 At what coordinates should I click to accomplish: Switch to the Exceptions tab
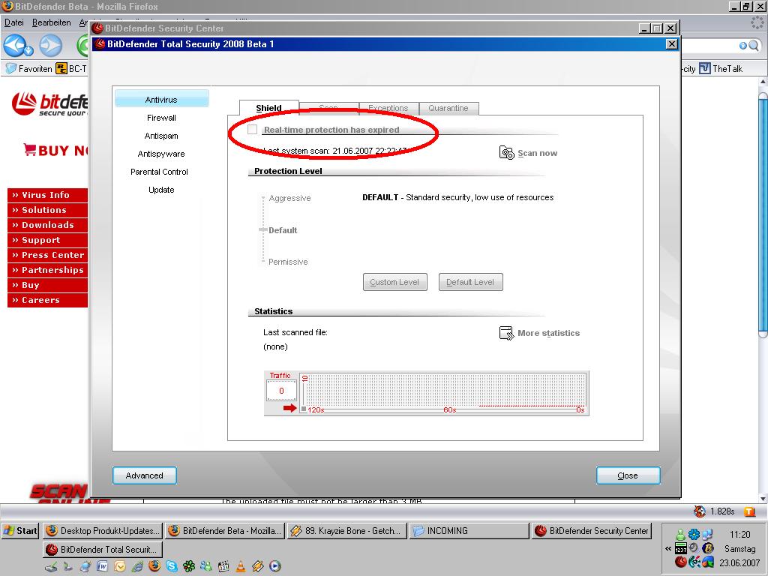tap(388, 108)
